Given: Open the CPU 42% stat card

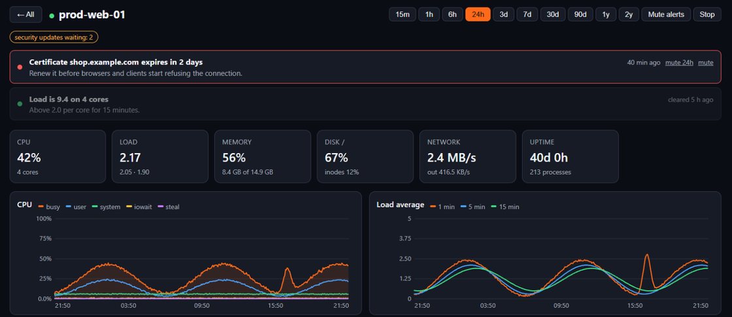Looking at the screenshot, I should click(58, 156).
